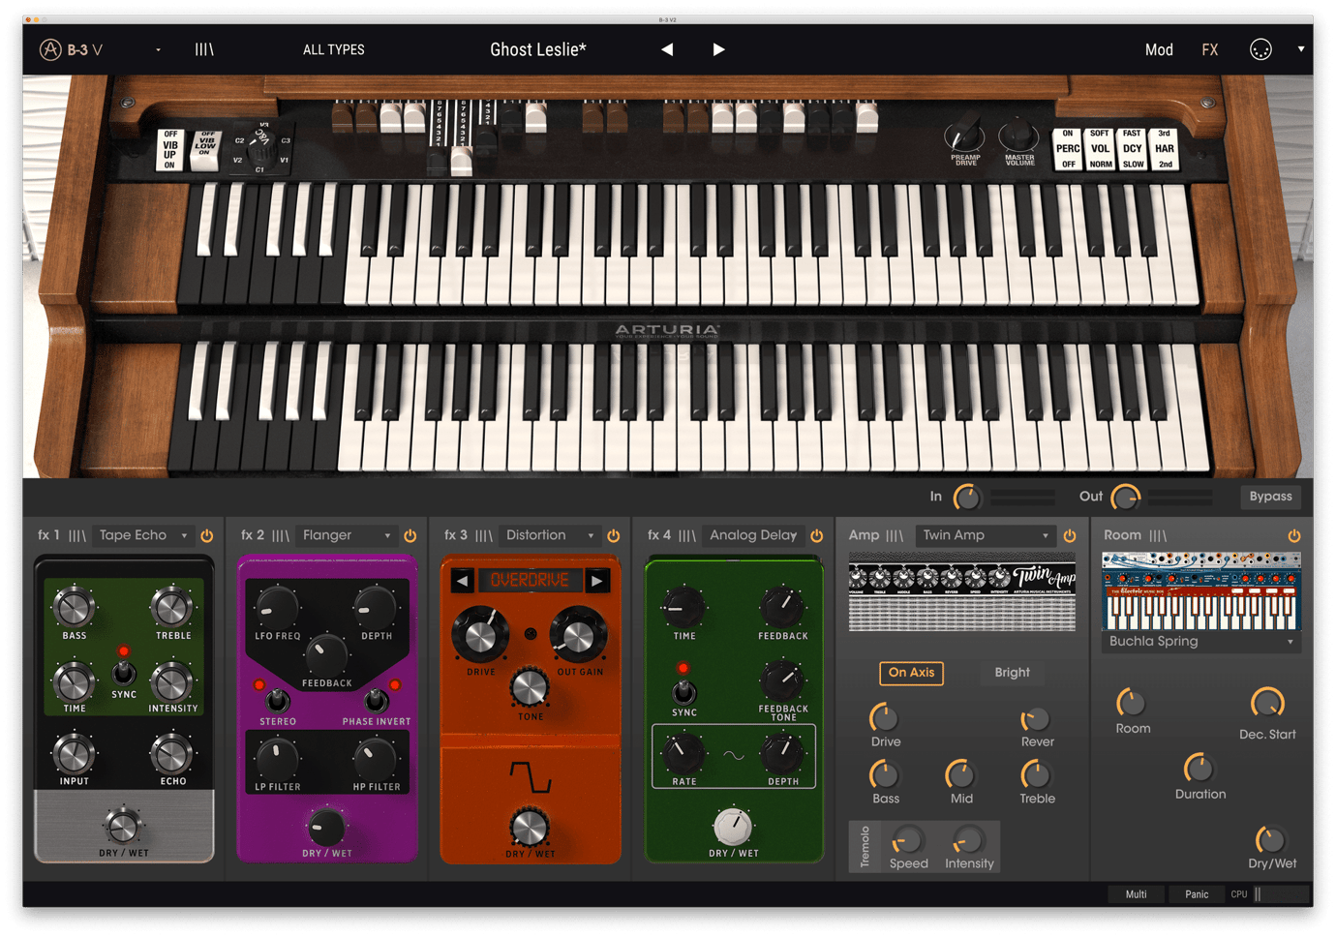This screenshot has width=1336, height=937.
Task: Open ALL TYPES preset filter
Action: pos(334,49)
